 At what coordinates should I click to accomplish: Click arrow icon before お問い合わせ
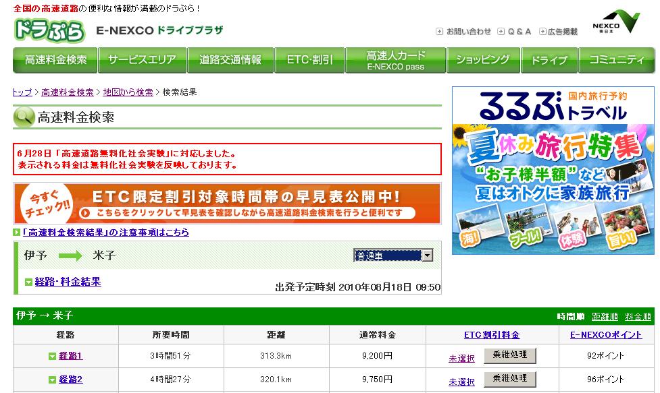(440, 32)
